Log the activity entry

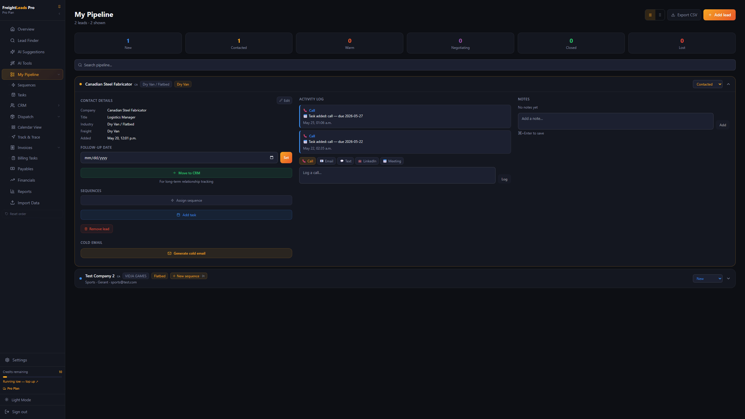click(x=504, y=179)
